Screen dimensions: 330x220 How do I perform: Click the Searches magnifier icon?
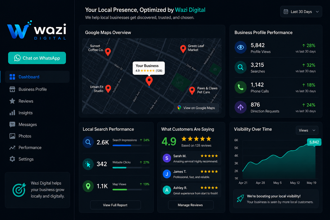click(241, 67)
